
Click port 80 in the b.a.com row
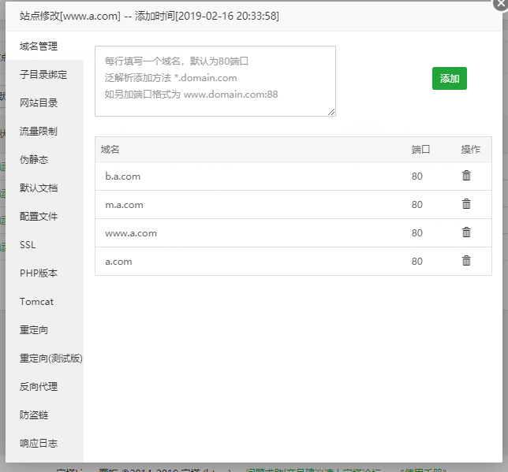point(417,176)
